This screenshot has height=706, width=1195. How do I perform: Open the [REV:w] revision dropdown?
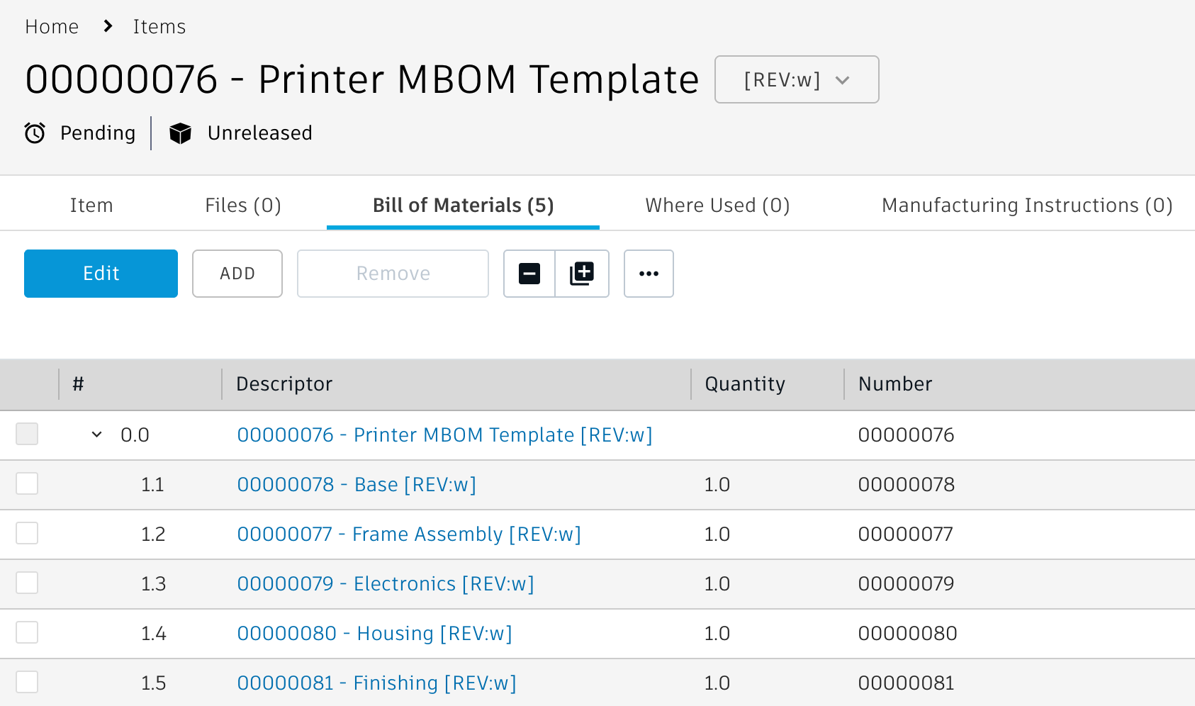(797, 79)
